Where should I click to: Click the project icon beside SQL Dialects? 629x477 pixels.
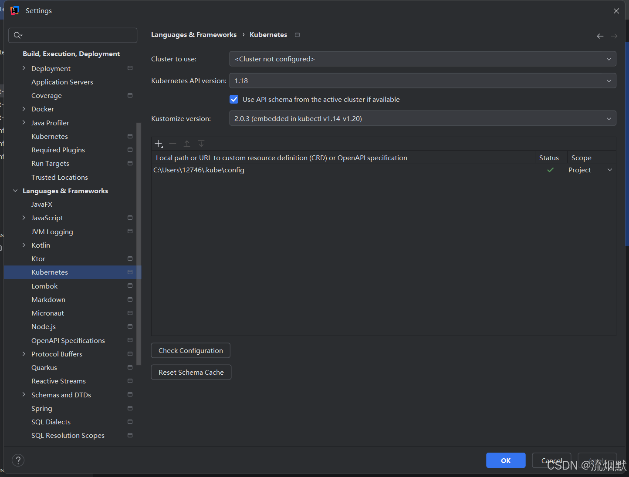[130, 422]
